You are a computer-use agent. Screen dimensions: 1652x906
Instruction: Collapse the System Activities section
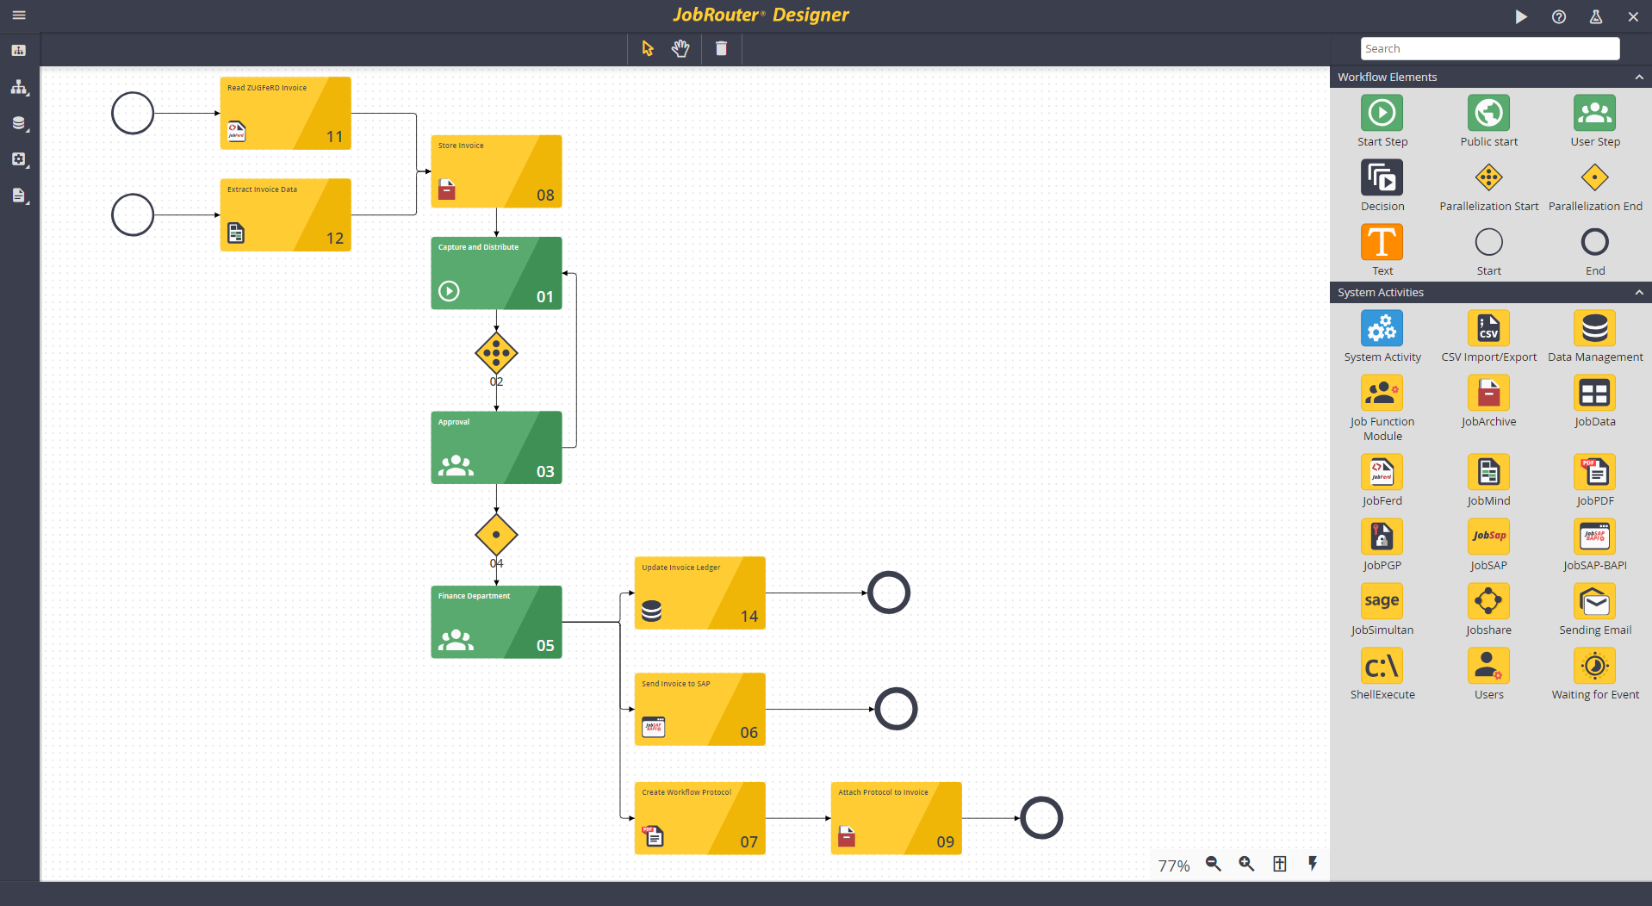(x=1638, y=292)
